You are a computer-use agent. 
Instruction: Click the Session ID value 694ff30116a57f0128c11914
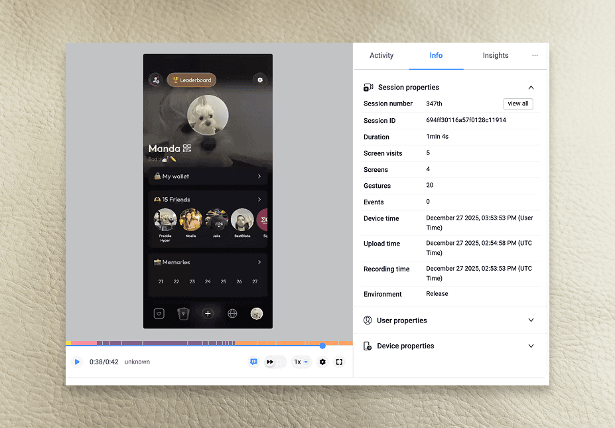click(x=466, y=120)
